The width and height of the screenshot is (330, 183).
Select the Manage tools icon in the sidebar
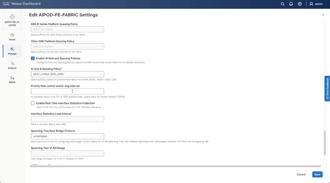click(x=12, y=51)
